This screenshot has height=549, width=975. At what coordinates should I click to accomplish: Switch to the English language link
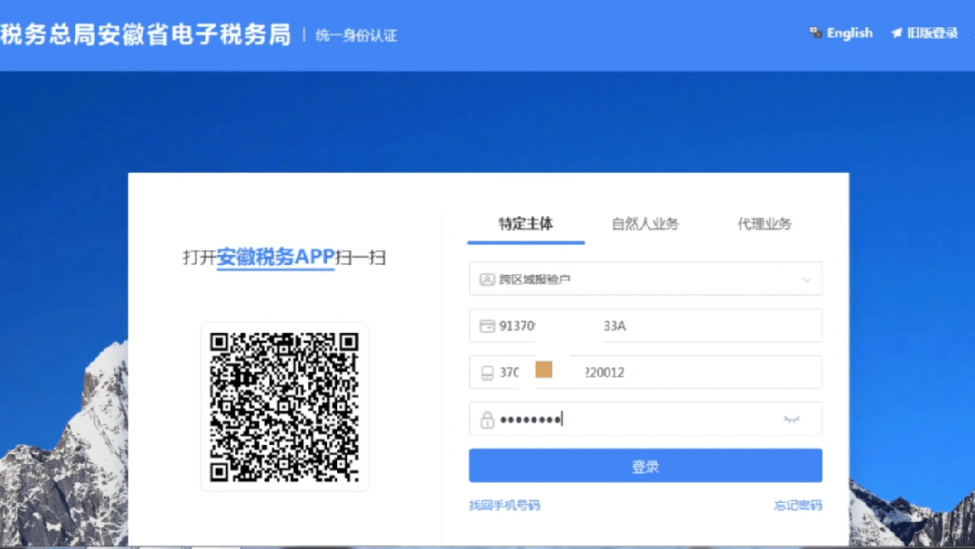click(x=849, y=33)
